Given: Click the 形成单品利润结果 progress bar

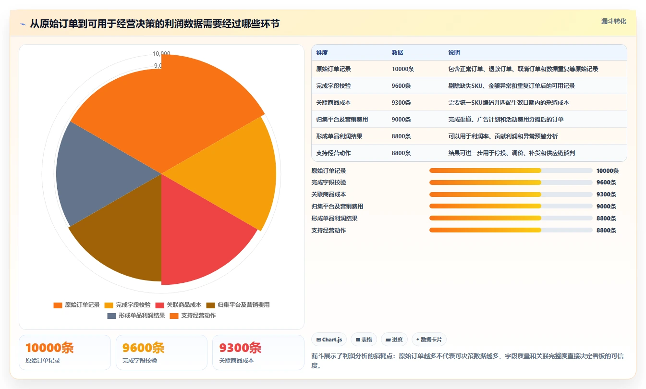Looking at the screenshot, I should coord(511,219).
